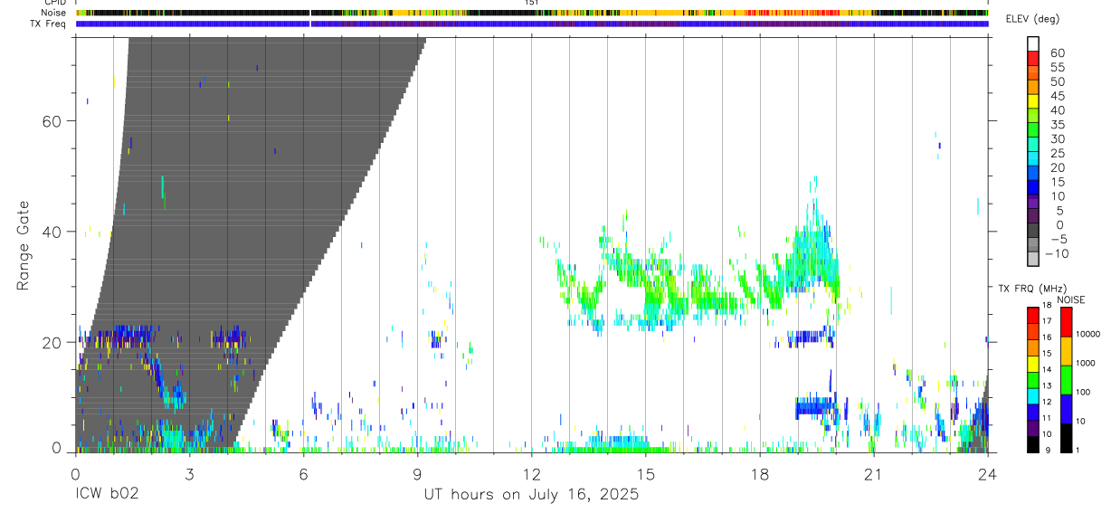Click the '11' label on TX FRQ scale

1047,418
